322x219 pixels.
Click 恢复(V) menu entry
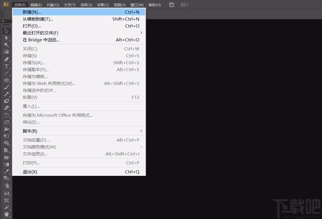pyautogui.click(x=79, y=97)
